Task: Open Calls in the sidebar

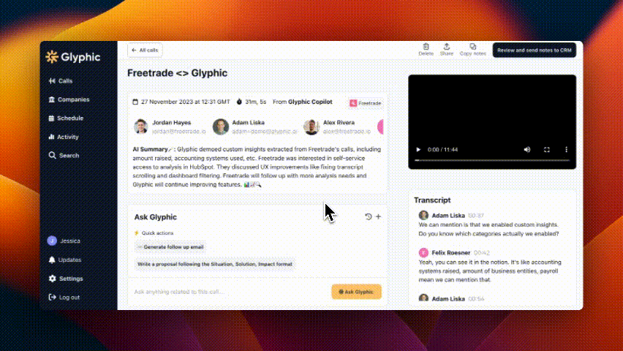Action: [x=61, y=80]
